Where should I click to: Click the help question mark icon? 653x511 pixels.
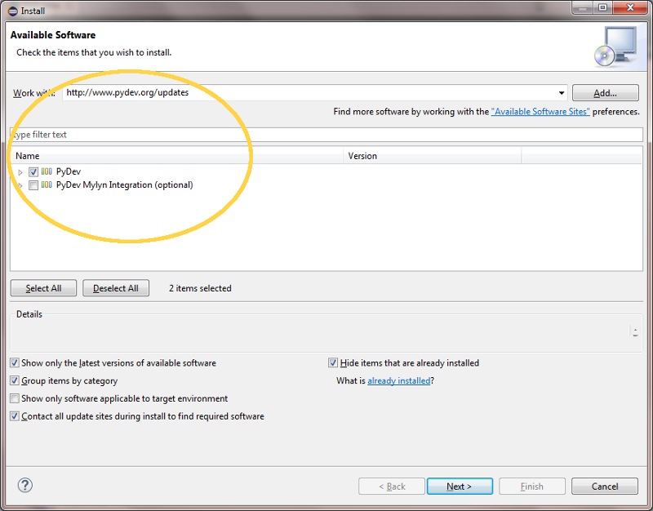tap(25, 486)
